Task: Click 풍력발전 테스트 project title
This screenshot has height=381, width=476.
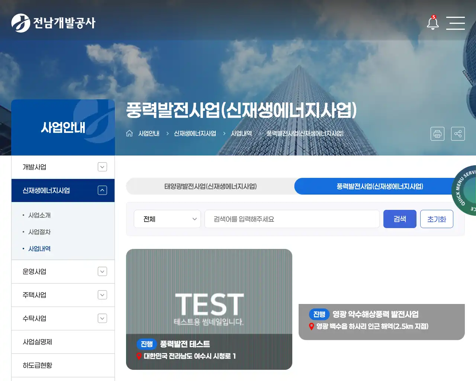Action: click(185, 344)
